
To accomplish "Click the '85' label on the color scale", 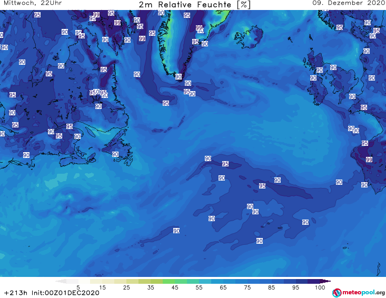I will (272, 287).
